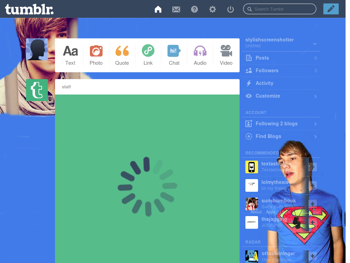Focus the Search Tumblr field
The width and height of the screenshot is (350, 263).
click(x=280, y=9)
